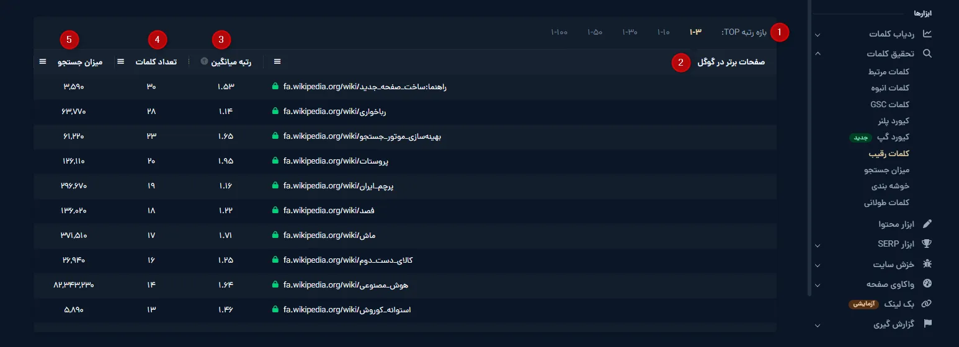
Task: Click the green lock in the هوش_مصنوعی row
Action: click(x=275, y=285)
